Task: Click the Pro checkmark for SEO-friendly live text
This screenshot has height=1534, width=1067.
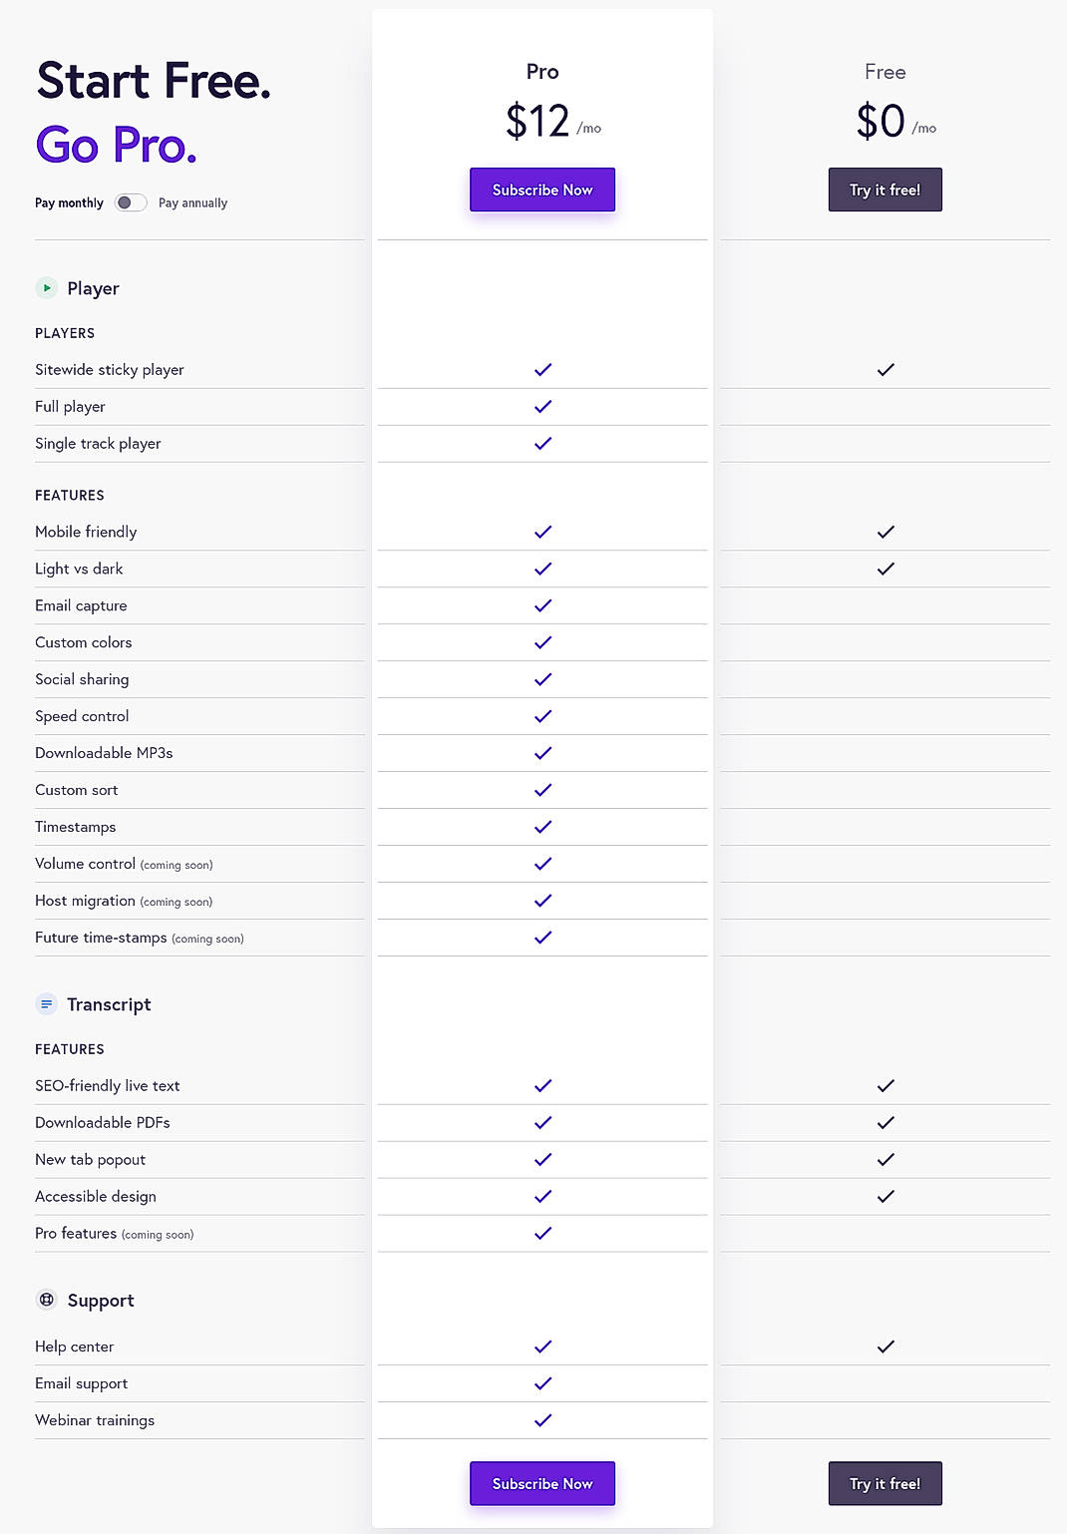Action: click(541, 1085)
